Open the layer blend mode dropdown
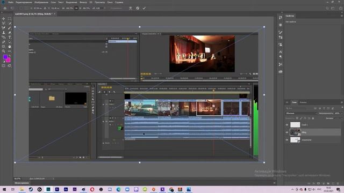This screenshot has width=344, height=193. (302, 113)
